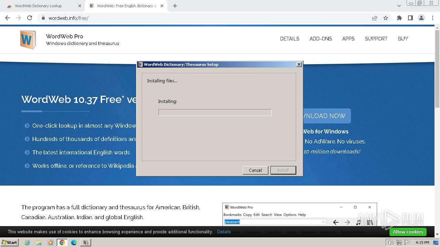Open Microsoft Edge from taskbar
This screenshot has height=247, width=440.
(x=74, y=243)
